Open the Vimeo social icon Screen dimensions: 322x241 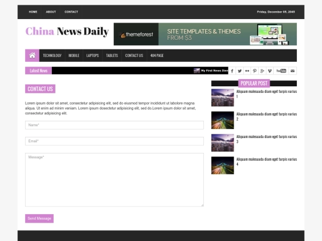coord(270,71)
